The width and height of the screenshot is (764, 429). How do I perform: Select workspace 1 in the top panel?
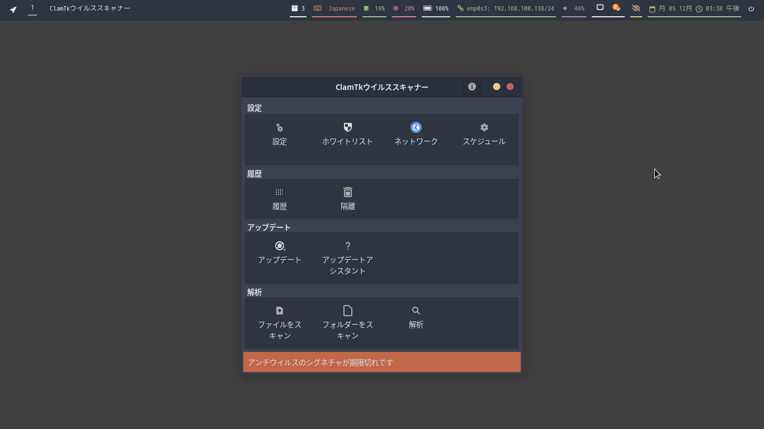(32, 8)
